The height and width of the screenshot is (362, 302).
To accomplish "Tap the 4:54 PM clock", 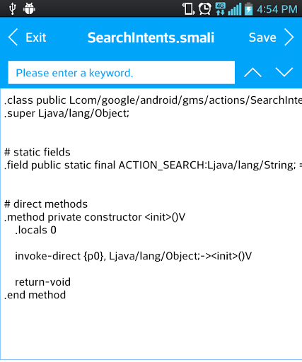I will (x=277, y=9).
